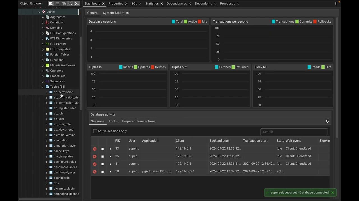The height and width of the screenshot is (201, 359).
Task: Switch to the System Statistics tab
Action: point(116,13)
